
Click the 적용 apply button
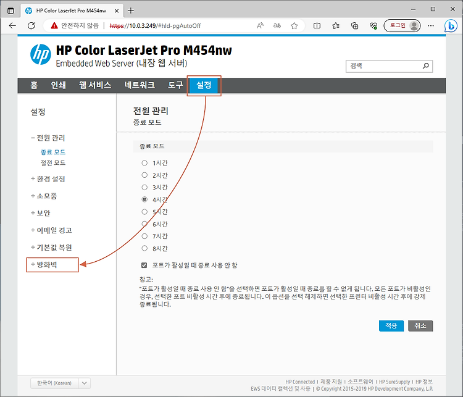click(x=391, y=326)
